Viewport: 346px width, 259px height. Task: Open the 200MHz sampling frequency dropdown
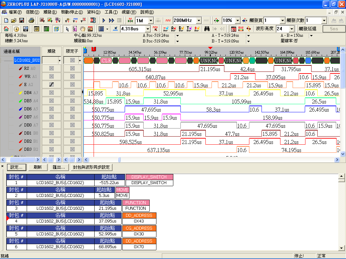tap(199, 21)
